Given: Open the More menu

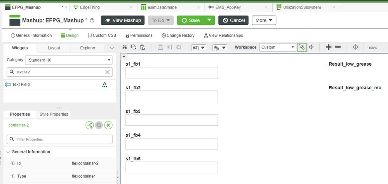Looking at the screenshot, I should click(264, 20).
